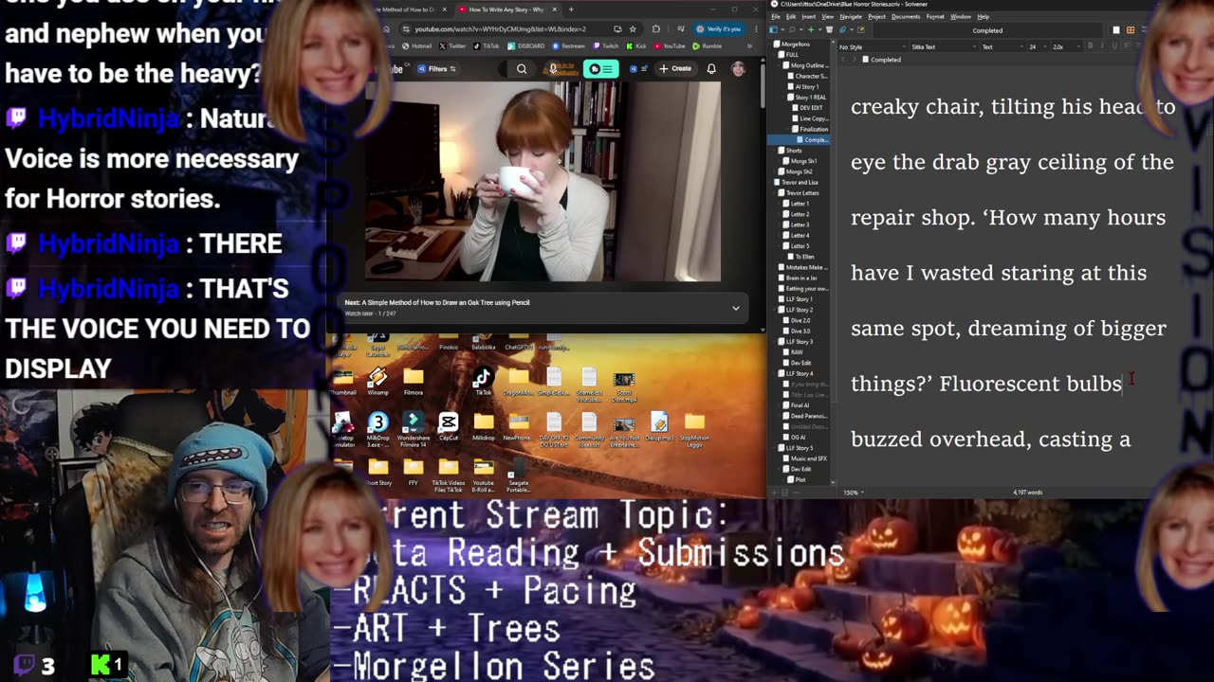Viewport: 1214px width, 682px height.
Task: Click the Create button on YouTube
Action: [x=675, y=69]
